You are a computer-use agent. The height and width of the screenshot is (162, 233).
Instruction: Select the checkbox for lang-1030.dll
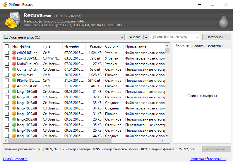(x=7, y=91)
